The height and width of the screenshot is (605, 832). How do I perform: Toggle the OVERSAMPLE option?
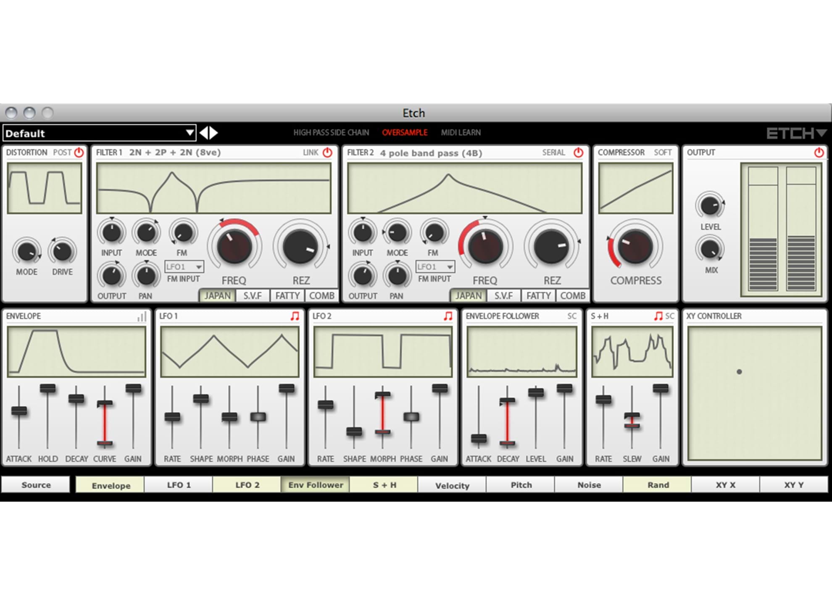(404, 133)
